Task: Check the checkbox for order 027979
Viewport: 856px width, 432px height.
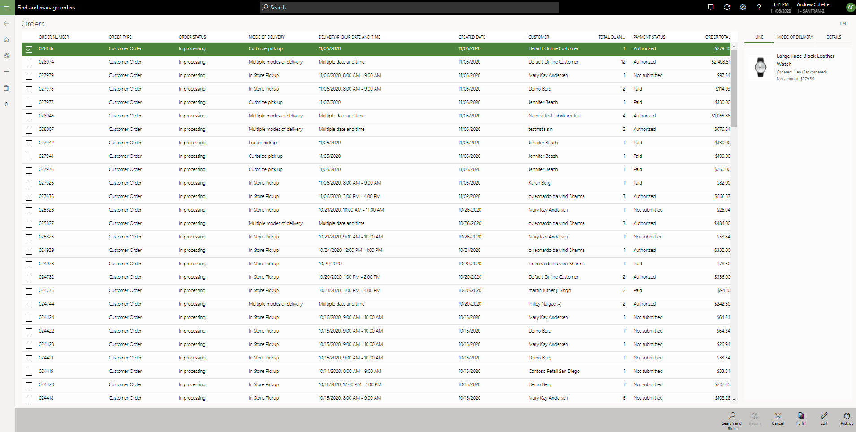Action: 29,76
